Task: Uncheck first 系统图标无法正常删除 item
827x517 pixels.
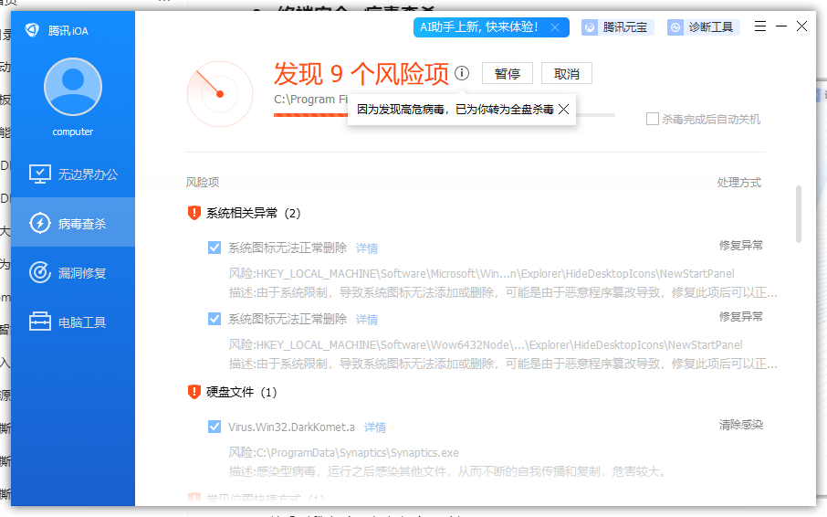Action: click(215, 248)
